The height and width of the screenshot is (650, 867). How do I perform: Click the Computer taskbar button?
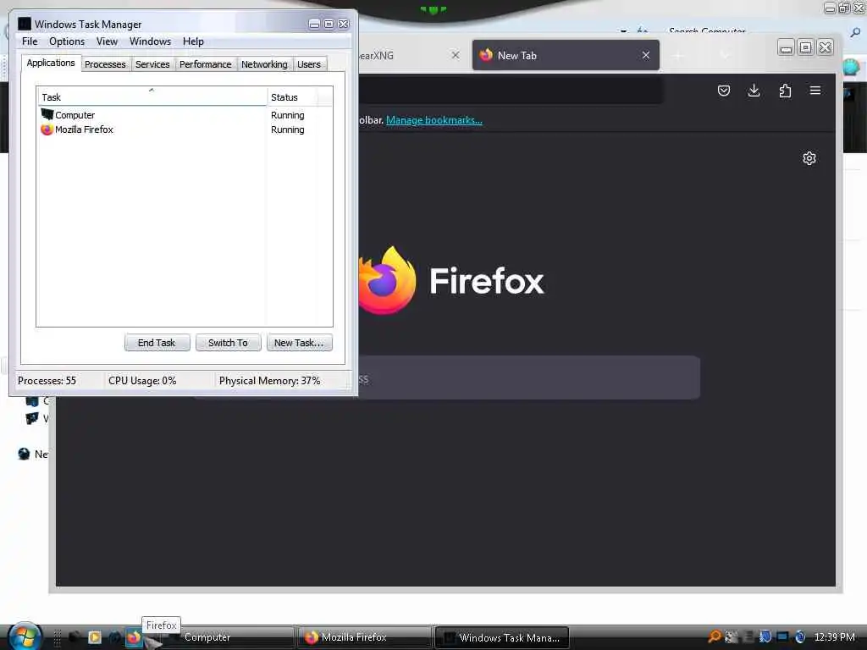pyautogui.click(x=229, y=637)
